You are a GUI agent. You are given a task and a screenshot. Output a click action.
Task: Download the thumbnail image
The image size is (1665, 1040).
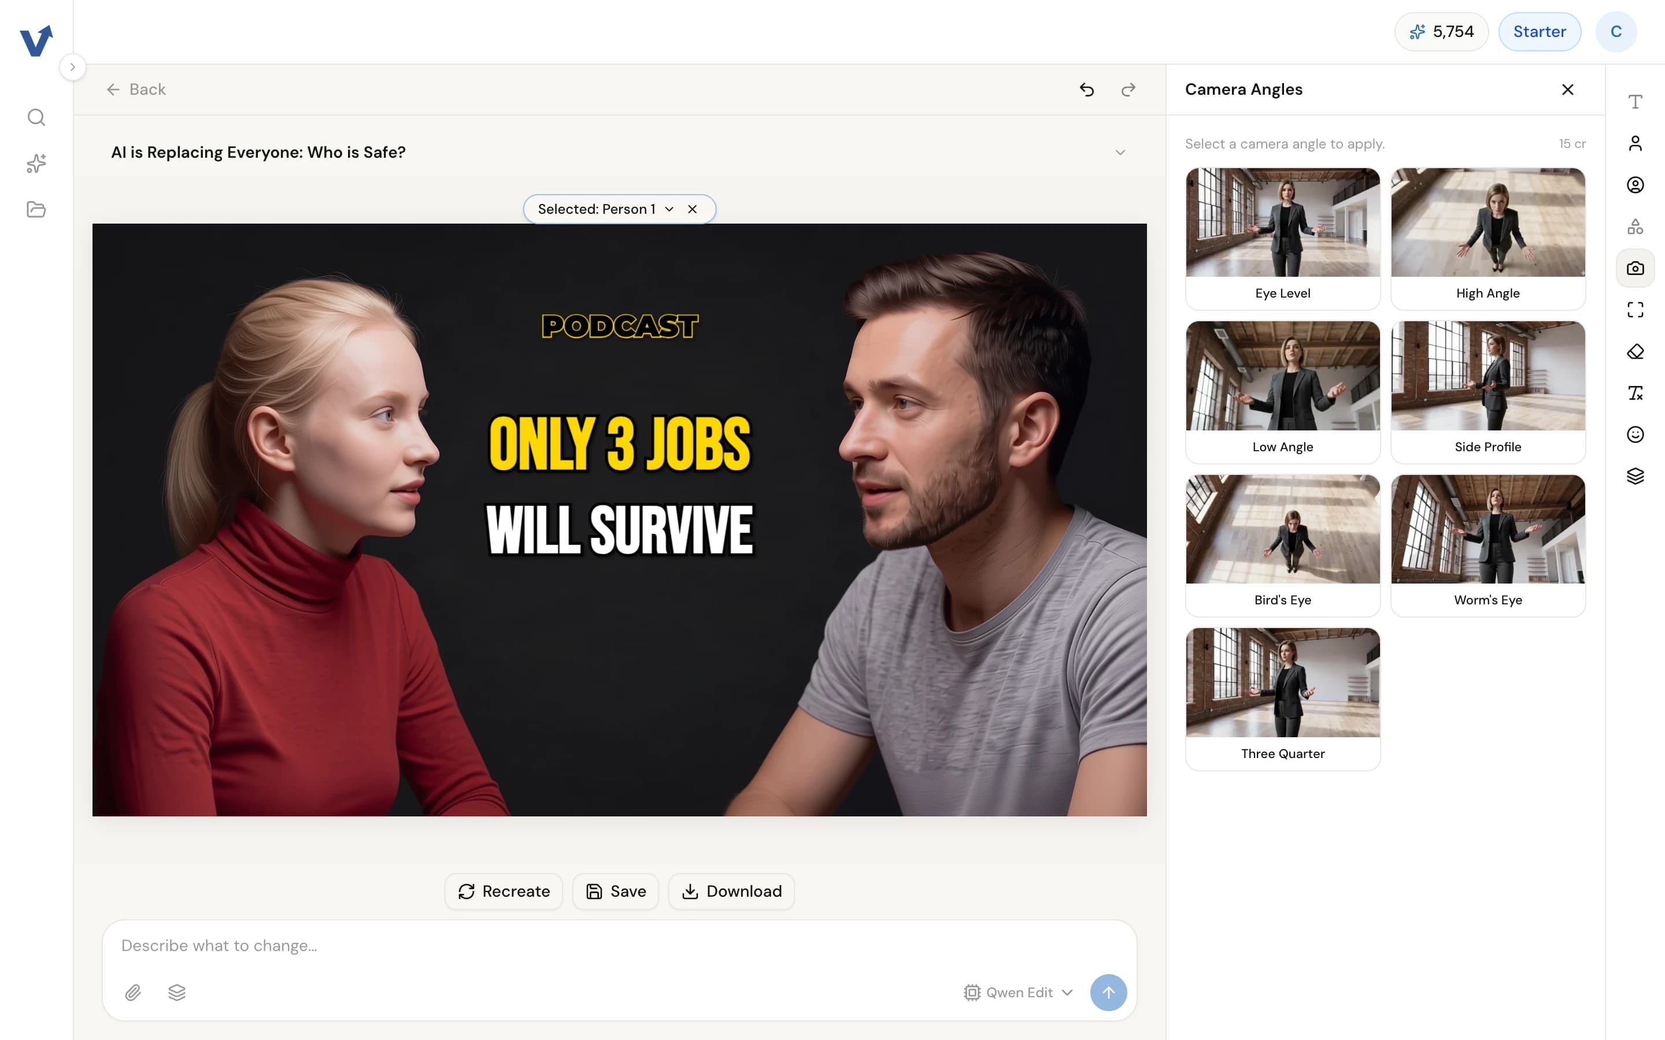tap(731, 892)
